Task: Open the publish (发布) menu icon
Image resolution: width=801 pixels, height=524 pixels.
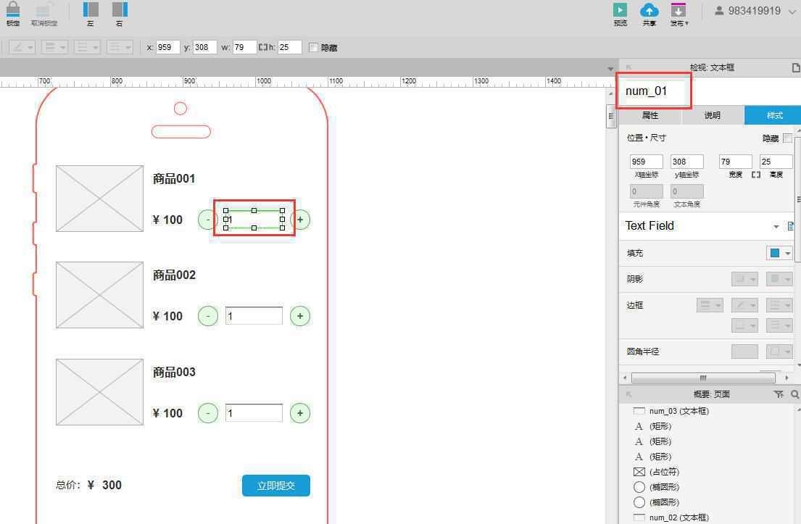Action: [678, 10]
